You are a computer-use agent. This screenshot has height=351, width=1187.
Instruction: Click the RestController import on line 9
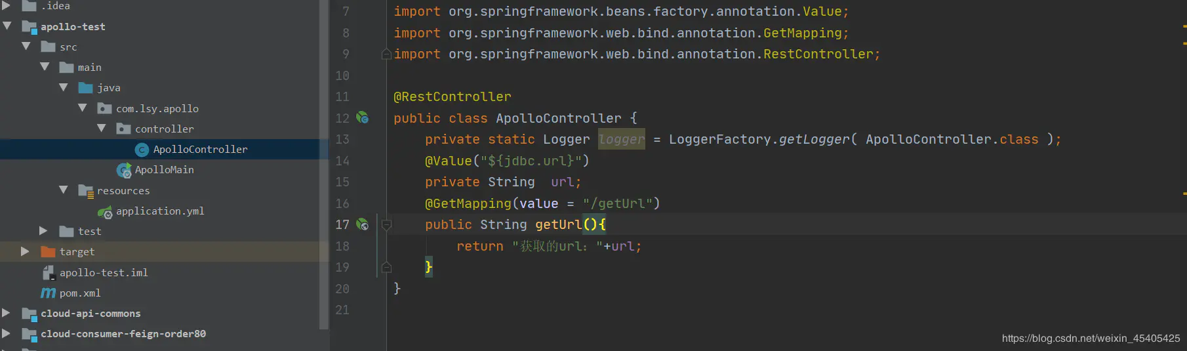818,54
